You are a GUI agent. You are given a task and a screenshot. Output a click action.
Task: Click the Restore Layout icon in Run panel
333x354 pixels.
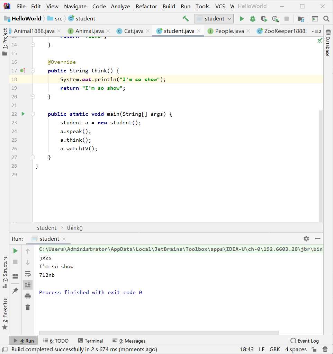point(15,276)
